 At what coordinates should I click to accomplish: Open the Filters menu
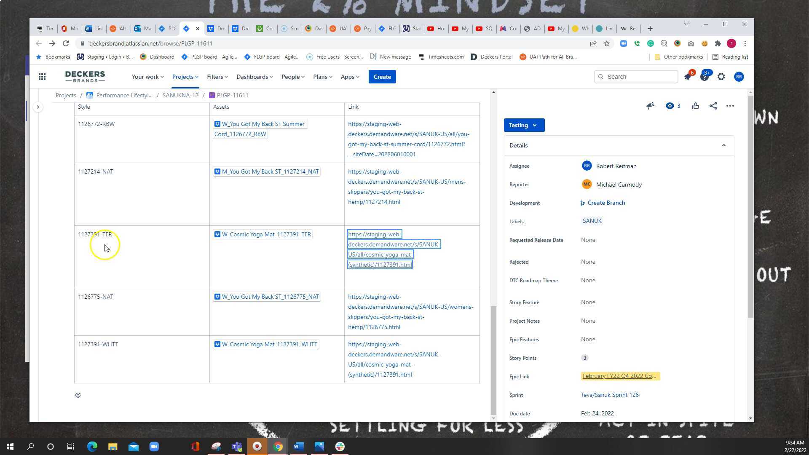click(x=217, y=77)
